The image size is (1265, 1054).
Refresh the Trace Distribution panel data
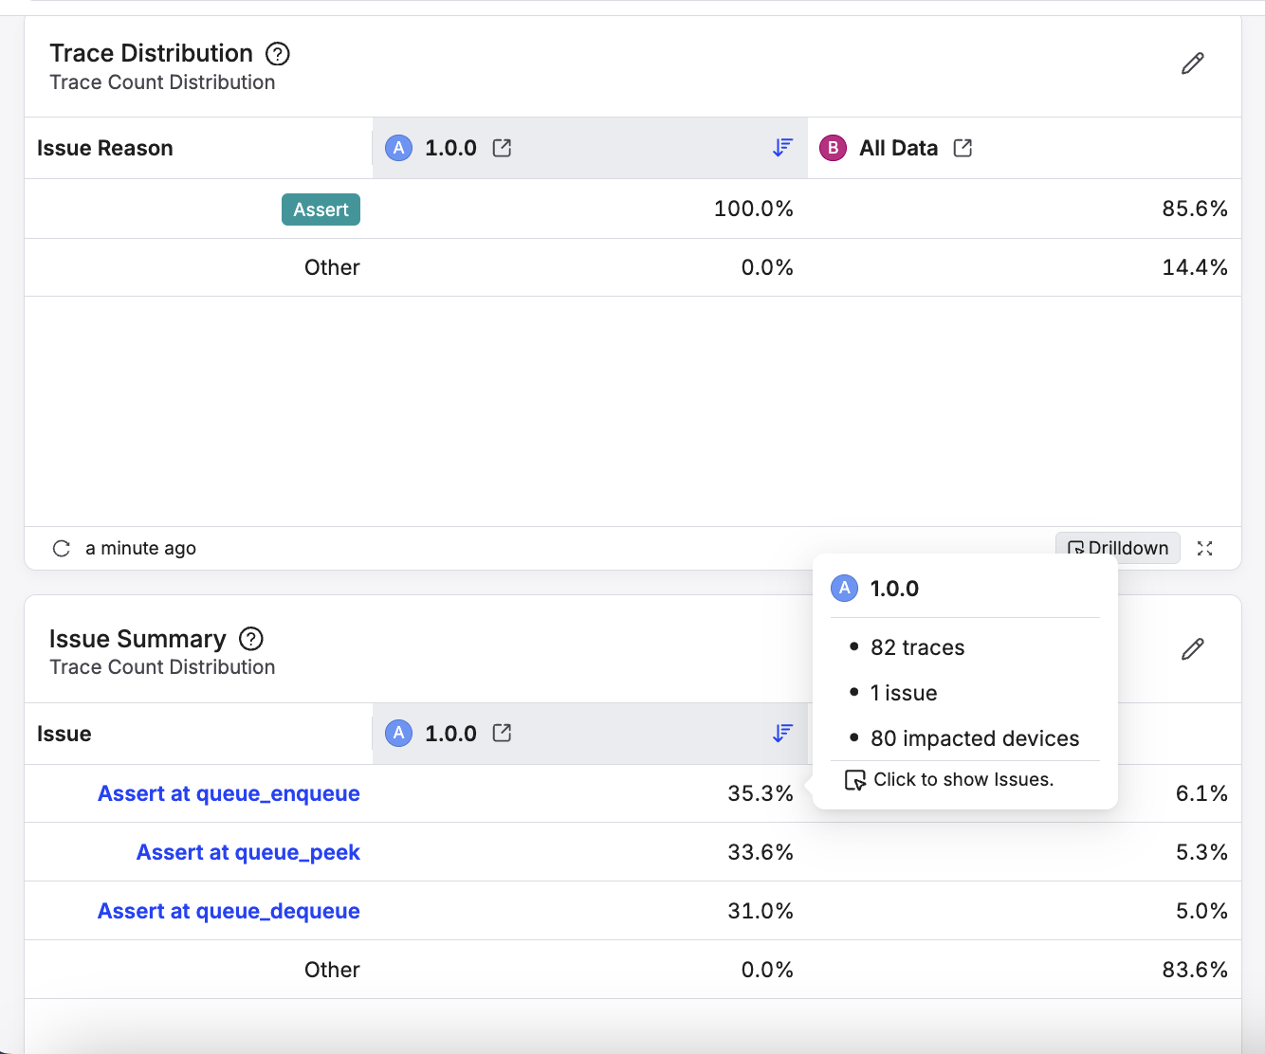[62, 549]
